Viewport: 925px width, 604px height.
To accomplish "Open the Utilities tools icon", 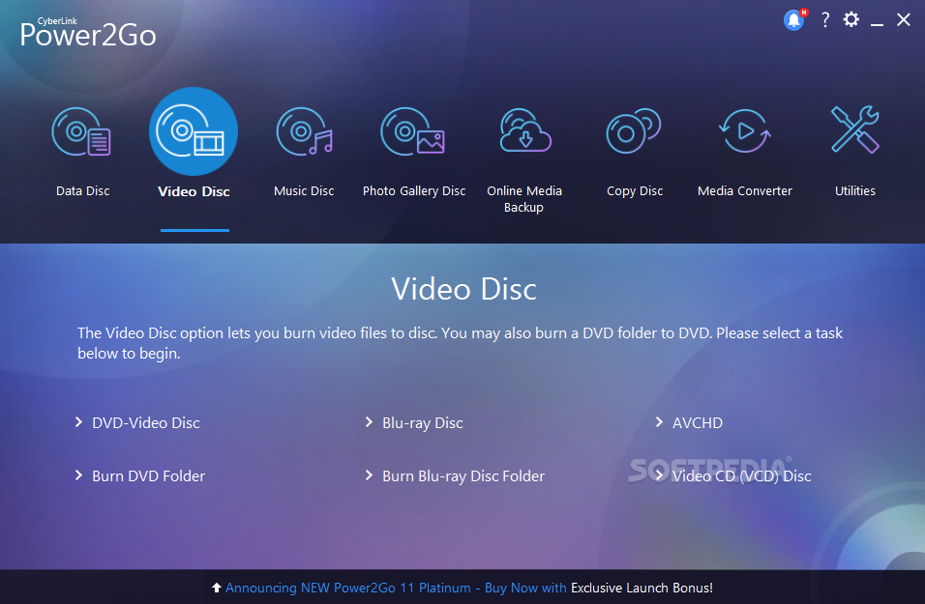I will pyautogui.click(x=854, y=129).
